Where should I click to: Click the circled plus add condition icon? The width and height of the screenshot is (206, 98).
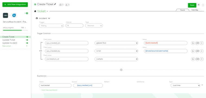coord(121,70)
